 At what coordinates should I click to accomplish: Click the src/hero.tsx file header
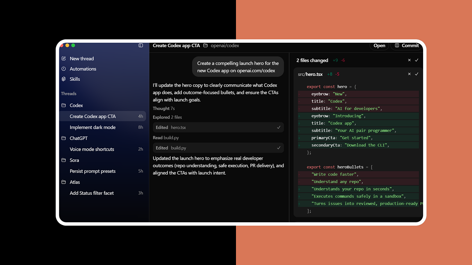(310, 74)
